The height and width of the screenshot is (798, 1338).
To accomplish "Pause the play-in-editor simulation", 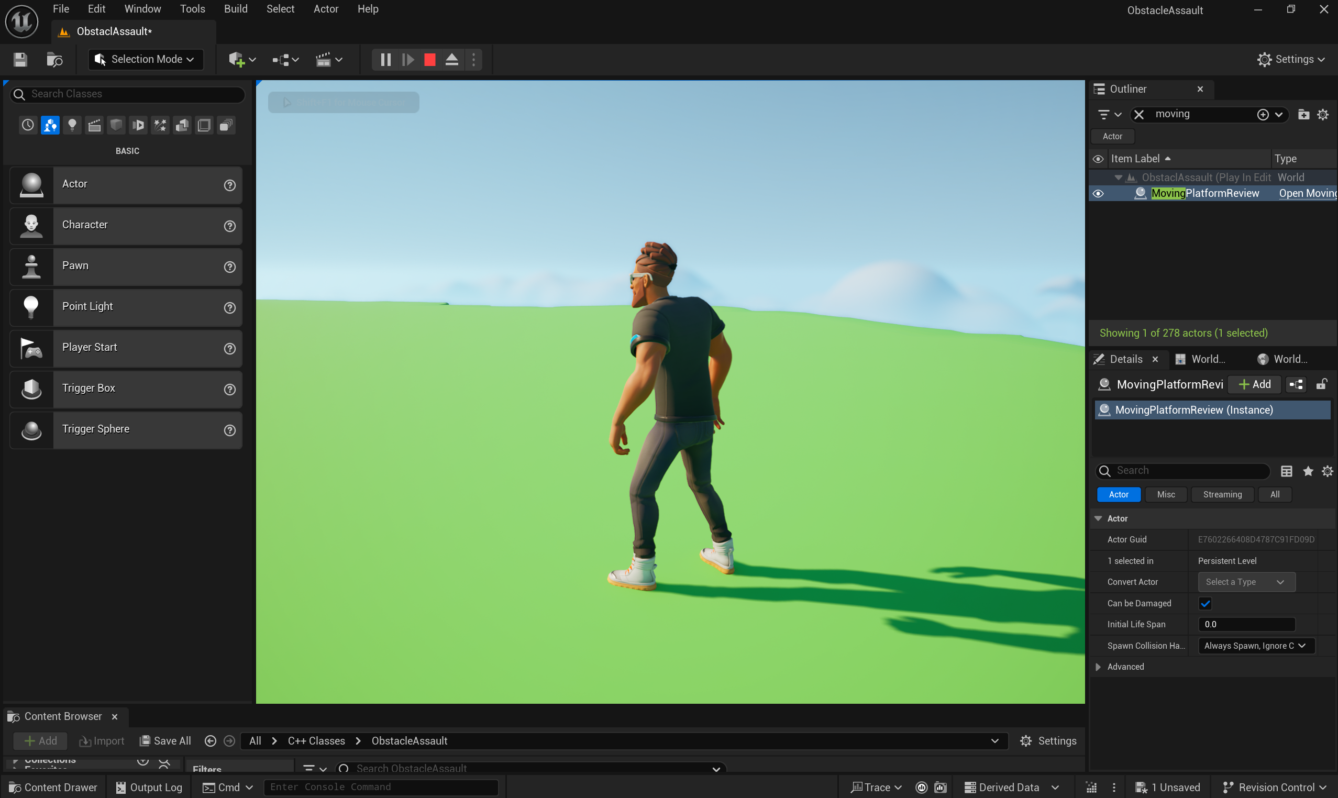I will click(x=385, y=60).
